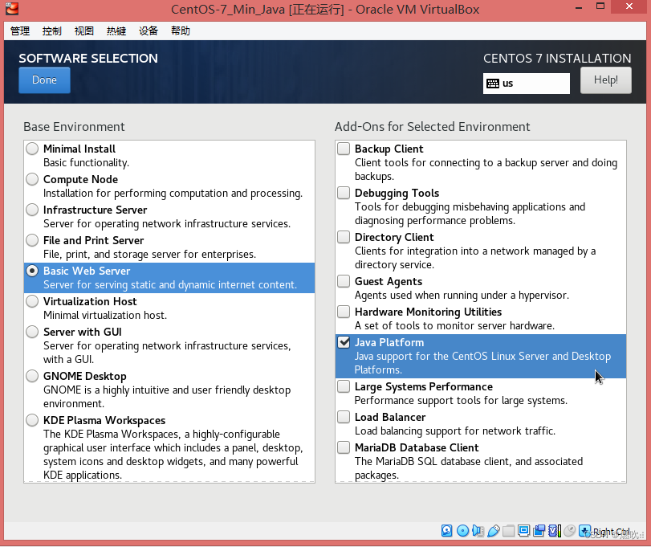Screen dimensions: 651x547
Task: Click the Right Ctrl host key label
Action: (x=612, y=531)
